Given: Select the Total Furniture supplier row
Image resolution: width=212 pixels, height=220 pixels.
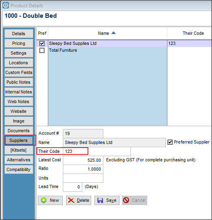Looking at the screenshot, I should [x=107, y=50].
